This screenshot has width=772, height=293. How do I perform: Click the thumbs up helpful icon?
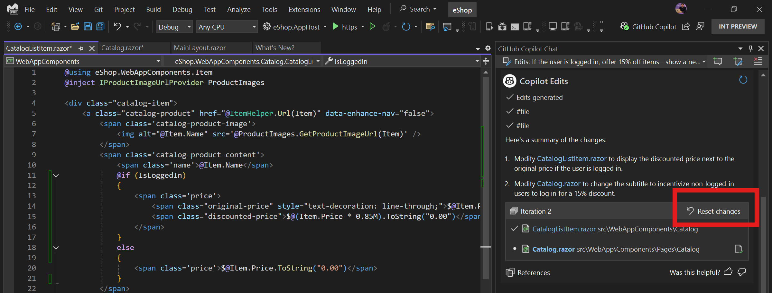point(728,272)
